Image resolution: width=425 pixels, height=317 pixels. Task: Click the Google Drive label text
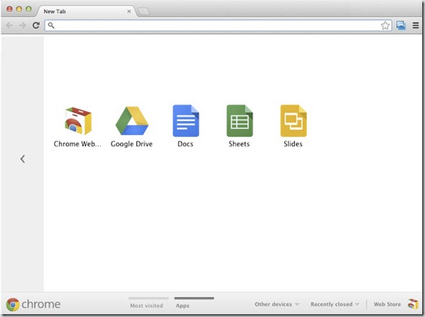[x=132, y=144]
